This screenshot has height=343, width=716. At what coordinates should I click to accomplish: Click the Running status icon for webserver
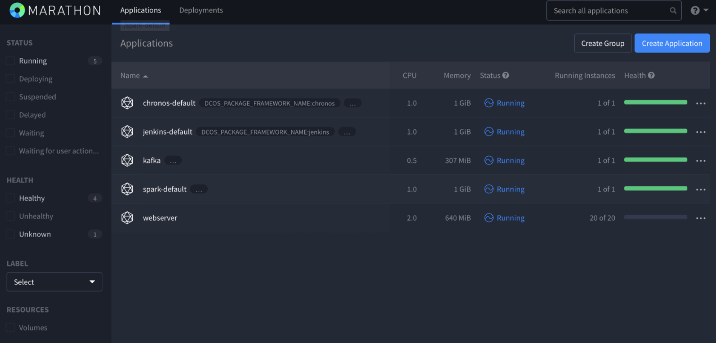tap(489, 218)
